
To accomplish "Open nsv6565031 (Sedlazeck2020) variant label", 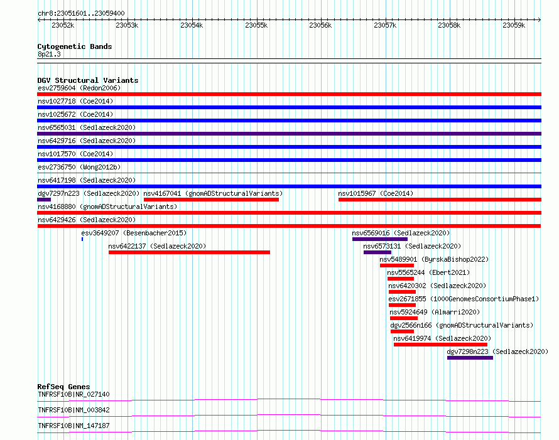I will [87, 127].
